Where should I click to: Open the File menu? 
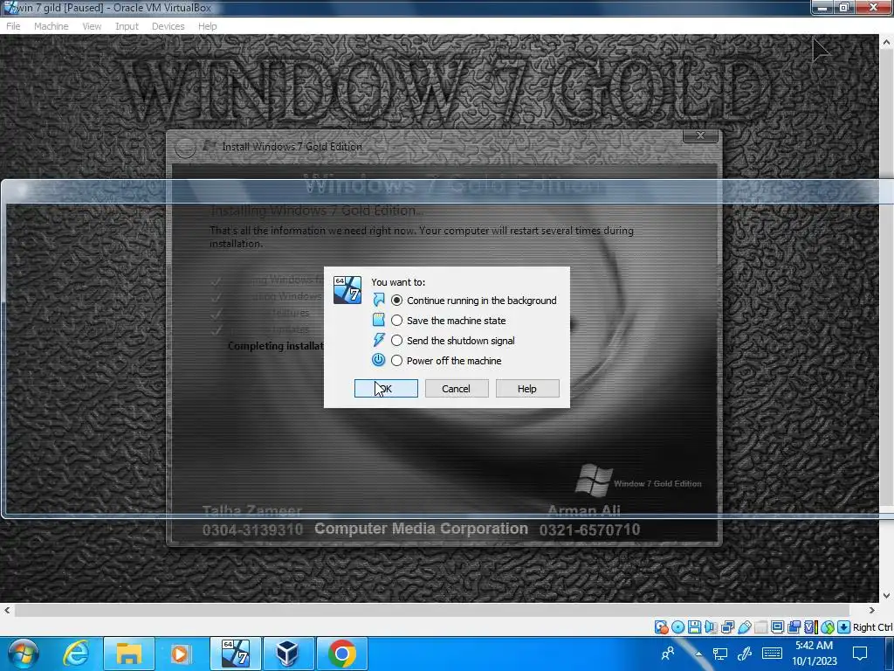13,26
